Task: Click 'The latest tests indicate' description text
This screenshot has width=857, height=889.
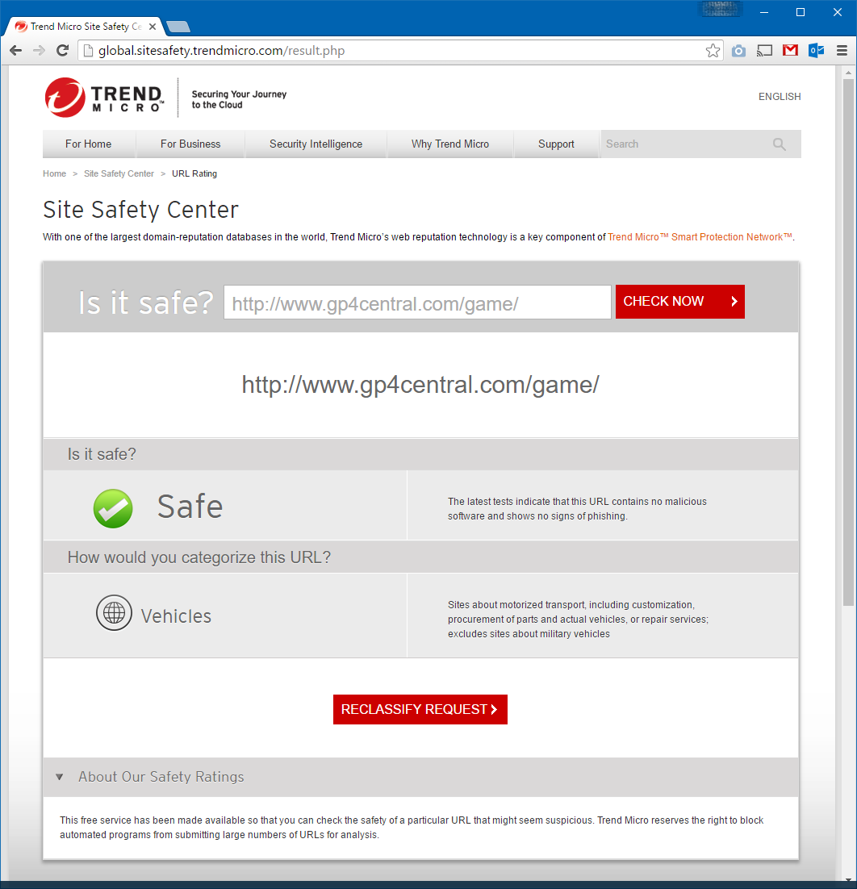Action: [577, 508]
